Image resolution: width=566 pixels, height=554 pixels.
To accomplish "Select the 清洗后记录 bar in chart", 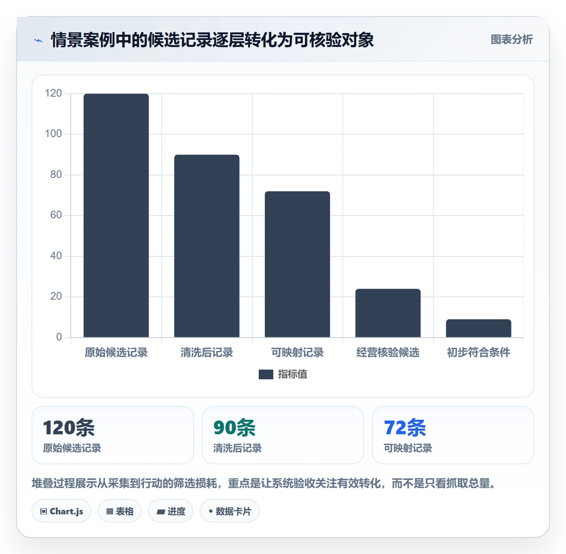I will point(207,246).
